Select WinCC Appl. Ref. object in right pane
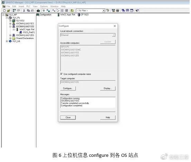This screenshot has width=191, height=162. (66, 15)
